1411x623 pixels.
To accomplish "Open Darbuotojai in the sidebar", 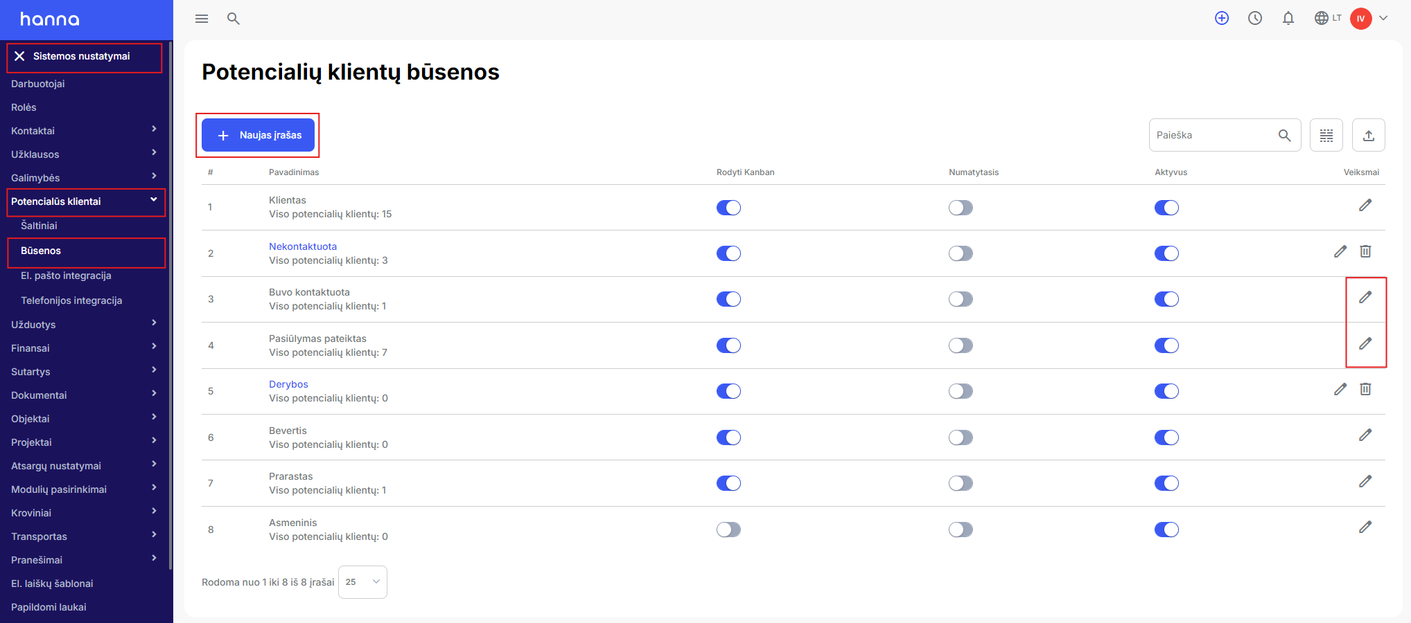I will click(x=38, y=84).
